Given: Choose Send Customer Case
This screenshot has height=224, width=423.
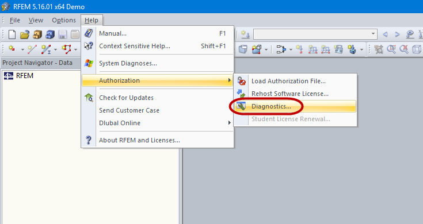Looking at the screenshot, I should 158,110.
